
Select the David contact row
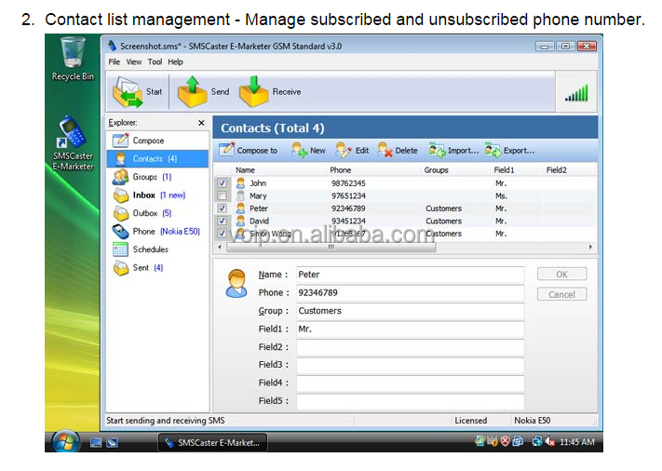[x=405, y=221]
